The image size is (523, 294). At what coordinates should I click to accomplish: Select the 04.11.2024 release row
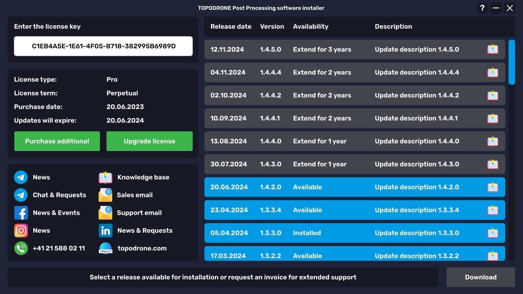(x=355, y=72)
